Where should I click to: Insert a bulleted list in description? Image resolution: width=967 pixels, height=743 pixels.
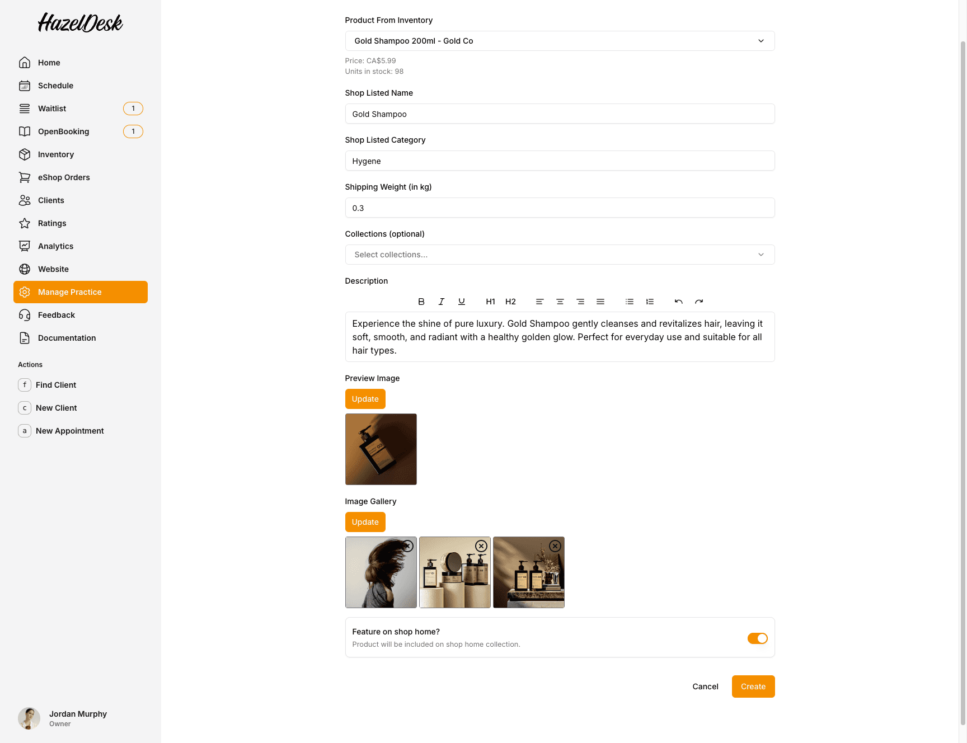coord(630,302)
